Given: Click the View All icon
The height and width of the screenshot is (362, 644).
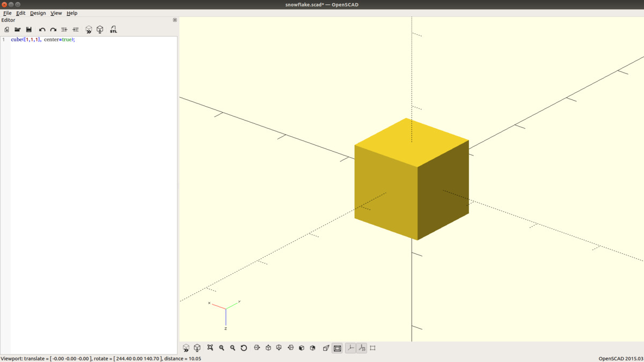Looking at the screenshot, I should (210, 348).
